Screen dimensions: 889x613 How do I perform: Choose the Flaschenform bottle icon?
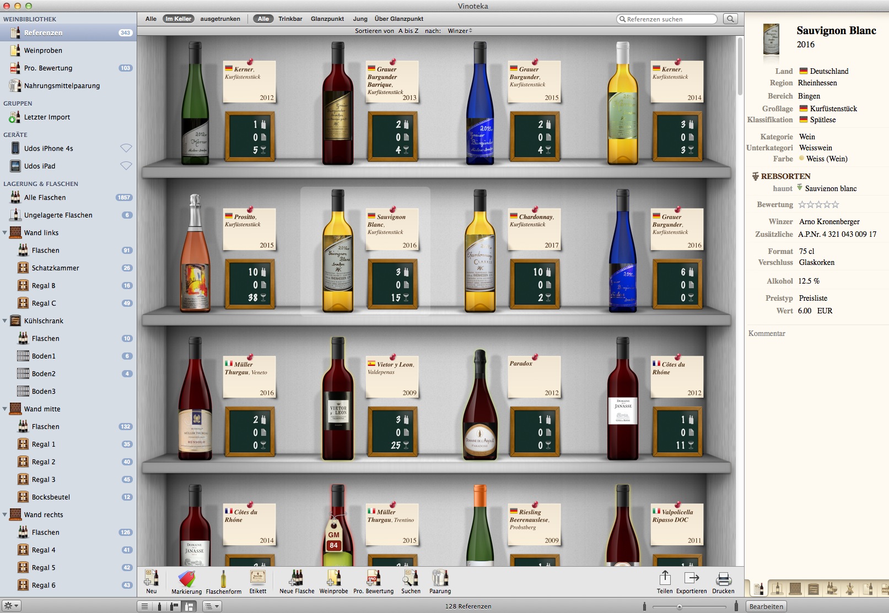(x=223, y=579)
